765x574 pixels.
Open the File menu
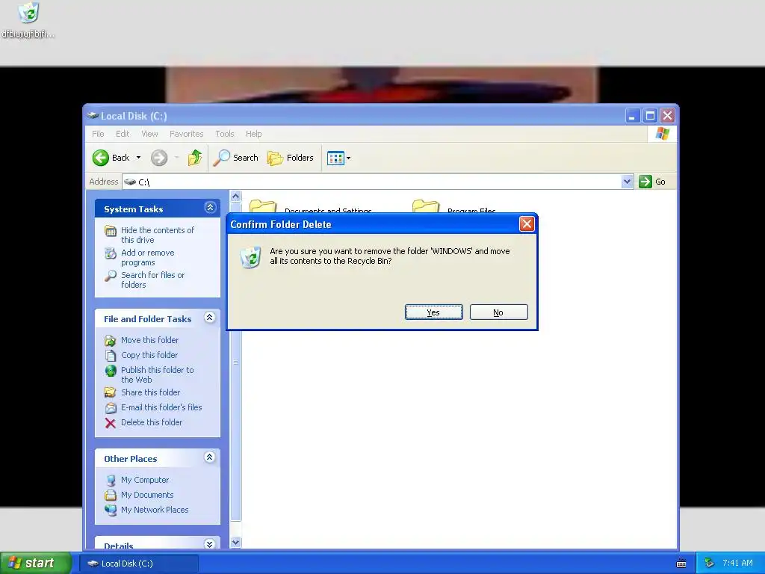coord(98,134)
